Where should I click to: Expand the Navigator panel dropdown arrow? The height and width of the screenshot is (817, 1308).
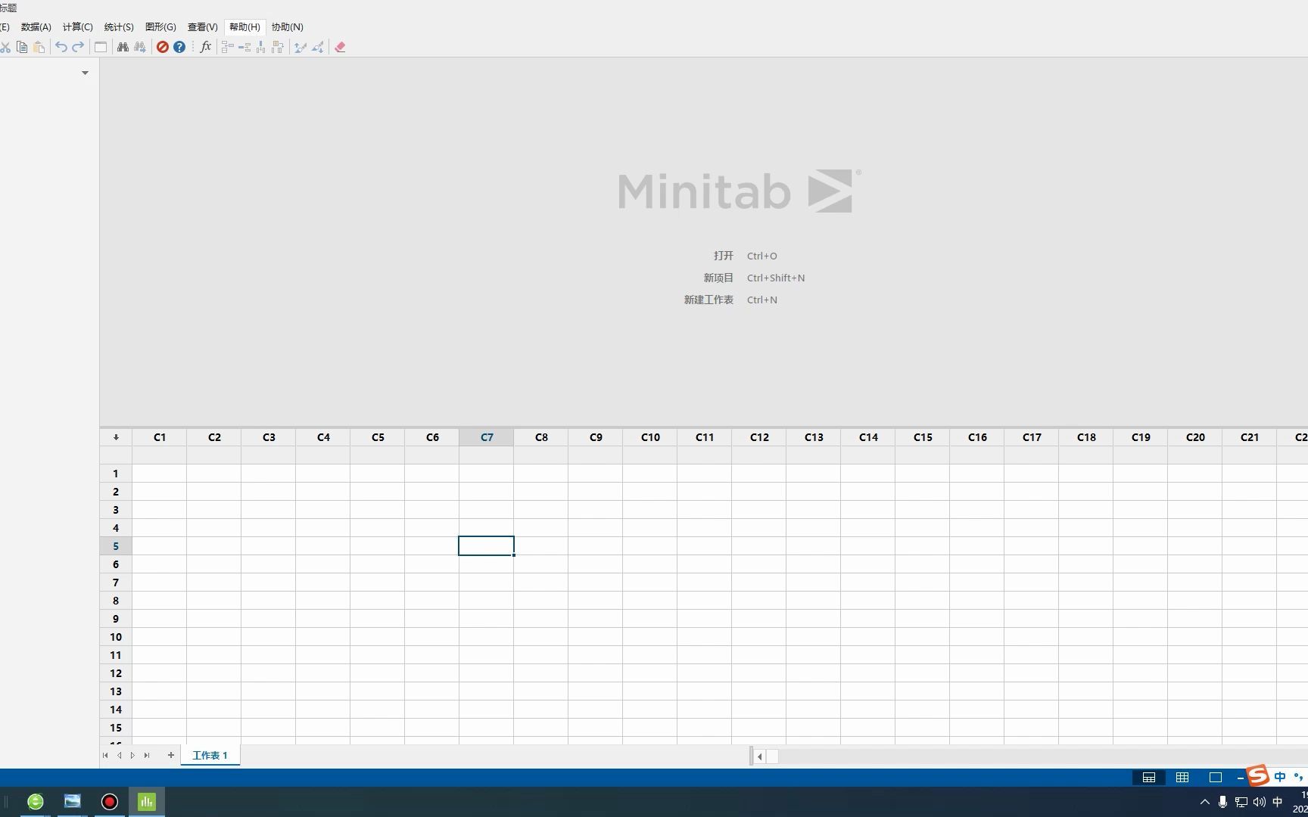[x=85, y=72]
